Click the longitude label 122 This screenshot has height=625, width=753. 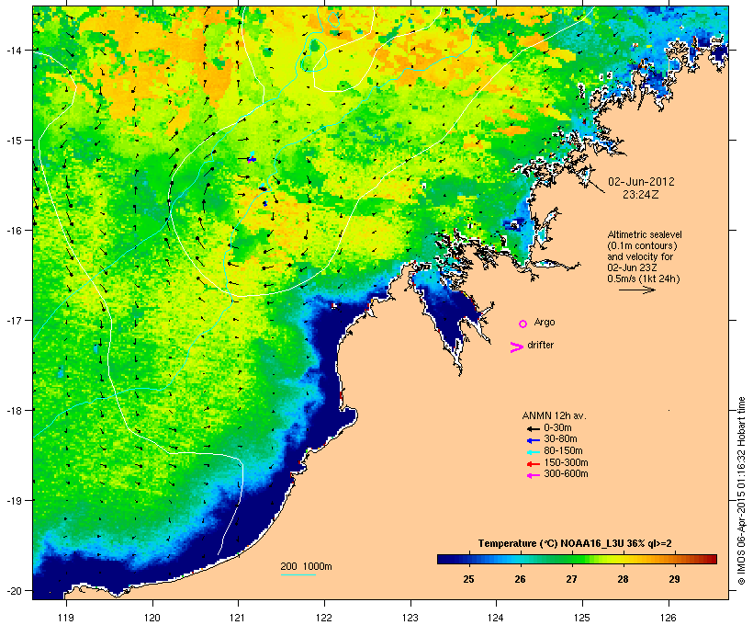[324, 618]
